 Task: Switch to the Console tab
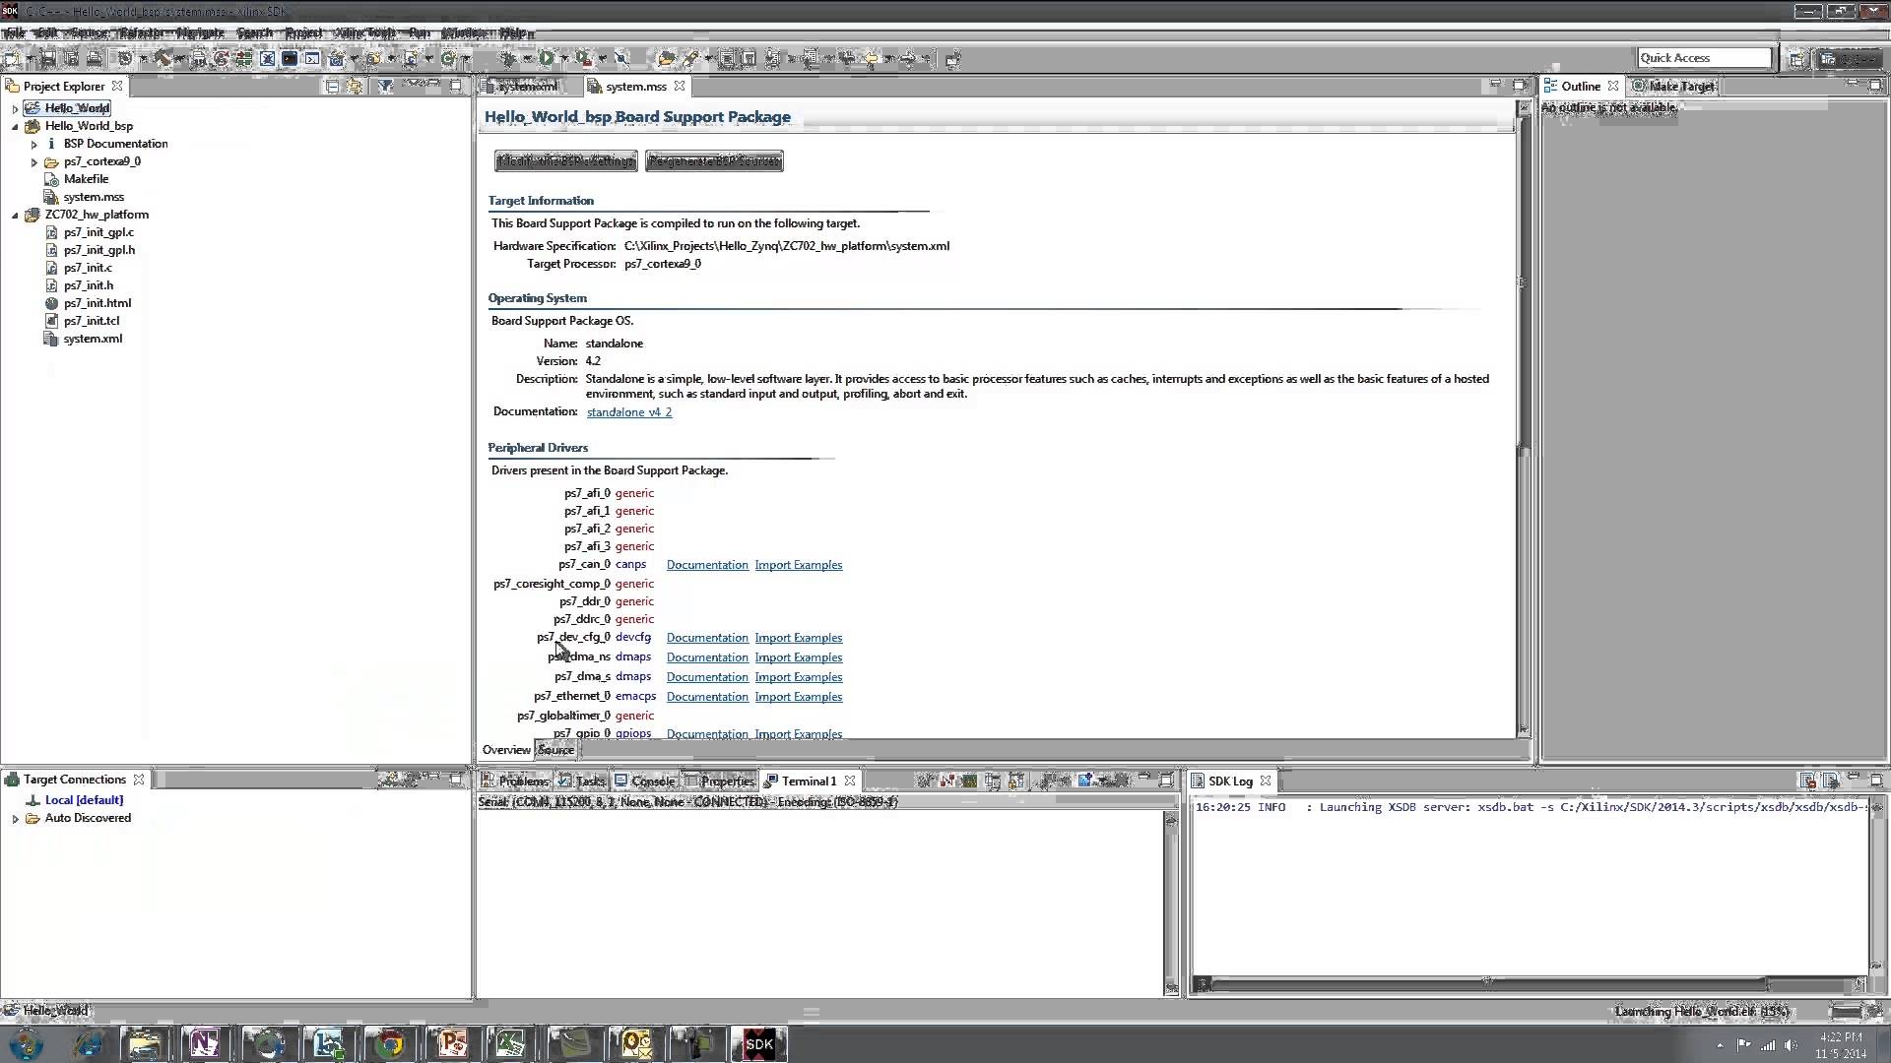652,781
